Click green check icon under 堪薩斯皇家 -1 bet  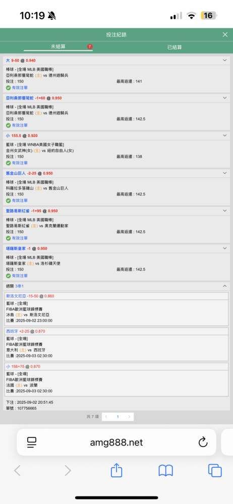pos(9,276)
